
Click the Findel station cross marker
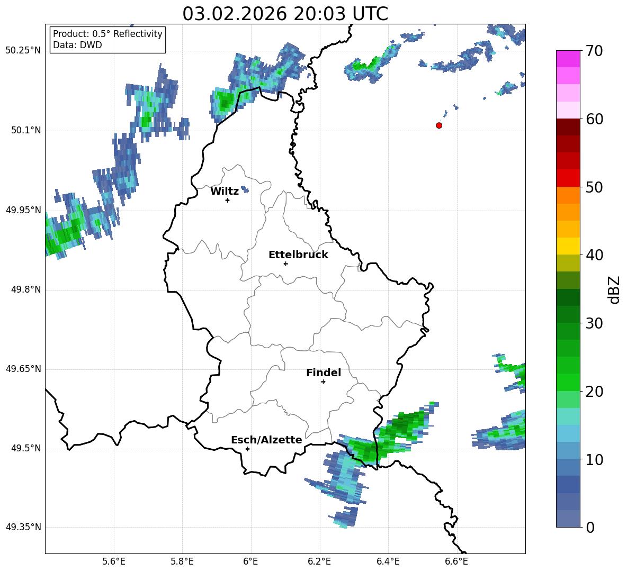pyautogui.click(x=323, y=382)
